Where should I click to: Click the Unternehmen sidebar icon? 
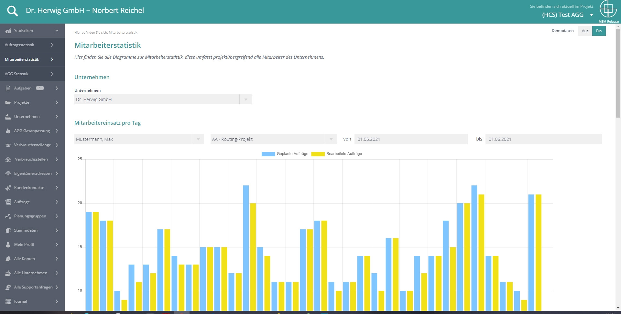[x=8, y=117]
